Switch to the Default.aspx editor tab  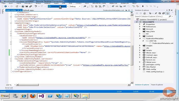29,10
